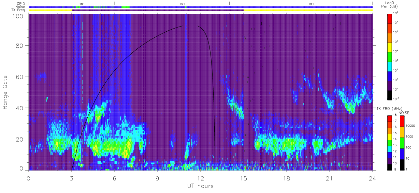Click yellow TX Freq bar segment after 15 UT
This screenshot has height=193, width=419.
[x=308, y=10]
